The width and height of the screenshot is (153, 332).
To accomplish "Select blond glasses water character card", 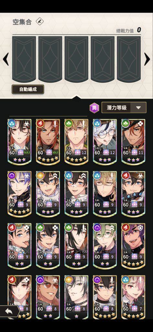I will (105, 194).
